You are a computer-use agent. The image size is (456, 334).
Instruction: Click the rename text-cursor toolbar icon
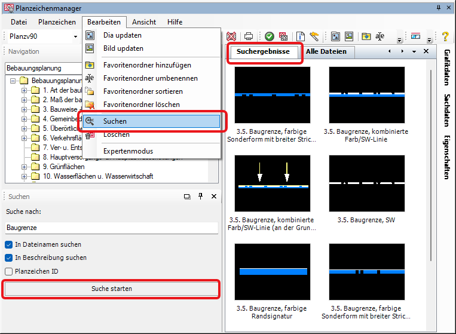380,36
